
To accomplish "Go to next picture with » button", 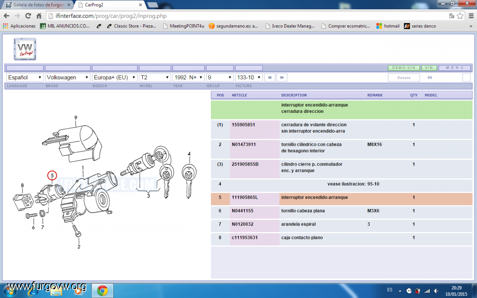I will [281, 77].
